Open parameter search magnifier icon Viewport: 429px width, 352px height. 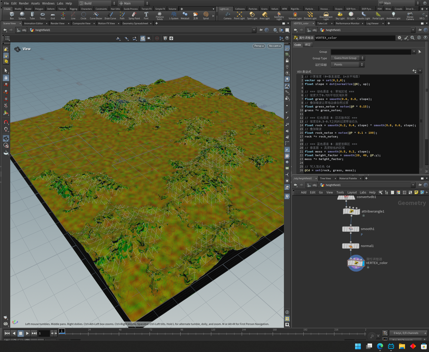(x=413, y=38)
